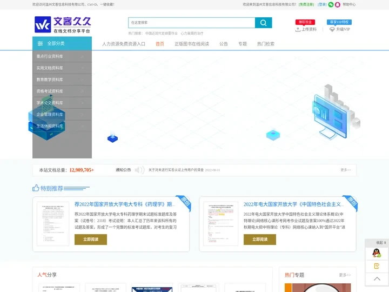Open the 人力资源免费资源入口 nav item
The image size is (389, 292).
124,44
